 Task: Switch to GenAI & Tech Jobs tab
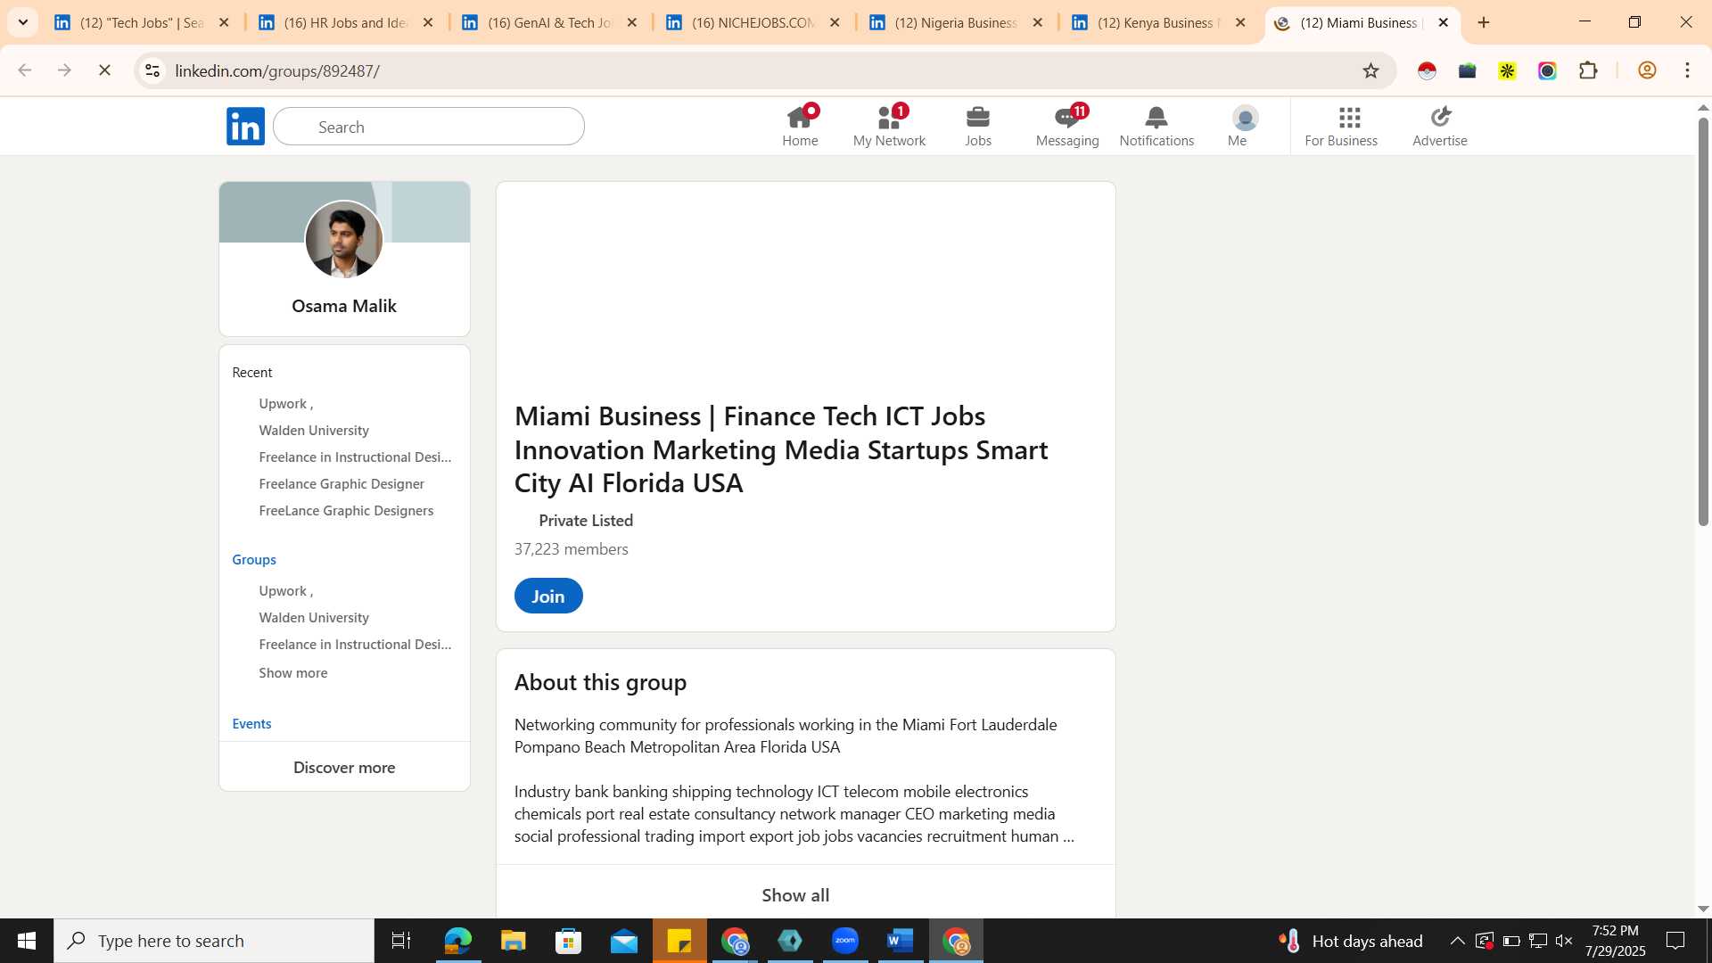pyautogui.click(x=550, y=22)
